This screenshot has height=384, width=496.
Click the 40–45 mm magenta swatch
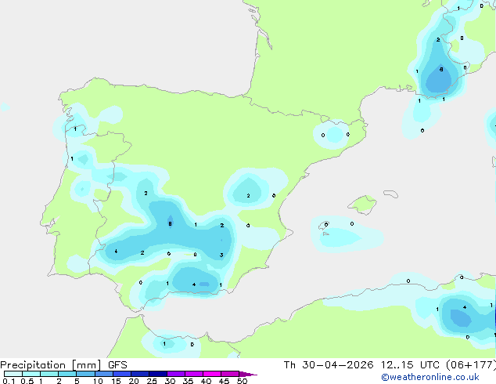pos(212,374)
